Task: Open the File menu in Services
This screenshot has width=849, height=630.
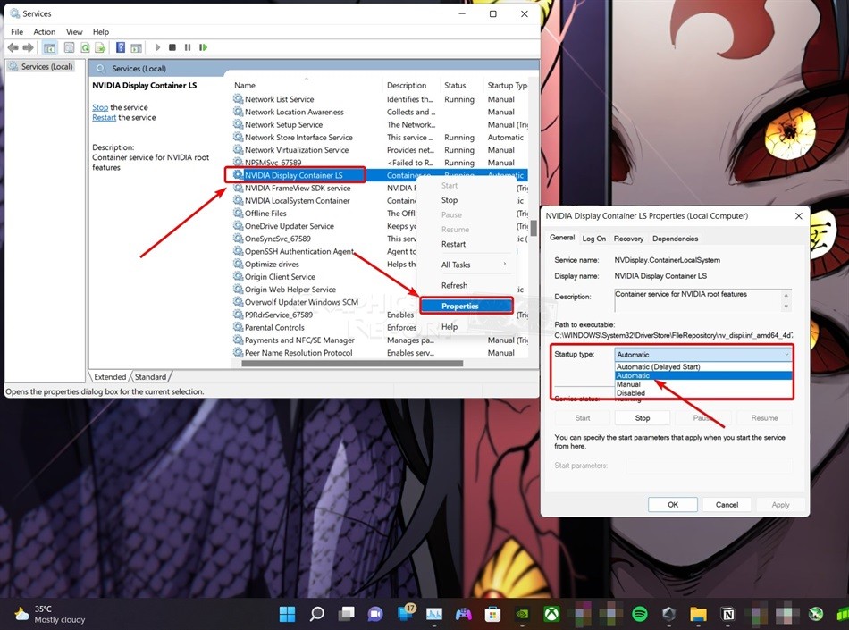Action: coord(17,32)
